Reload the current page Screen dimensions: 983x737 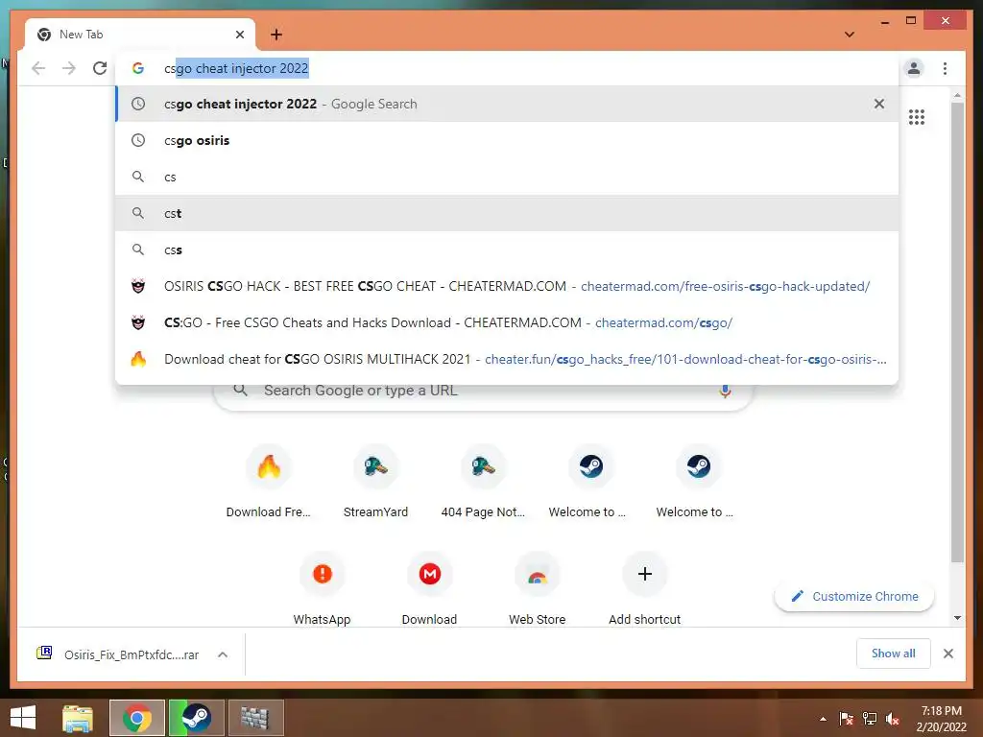pos(100,68)
